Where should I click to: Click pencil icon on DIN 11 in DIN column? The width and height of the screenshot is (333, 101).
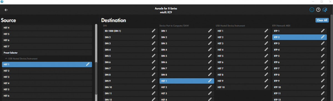tap(153, 93)
